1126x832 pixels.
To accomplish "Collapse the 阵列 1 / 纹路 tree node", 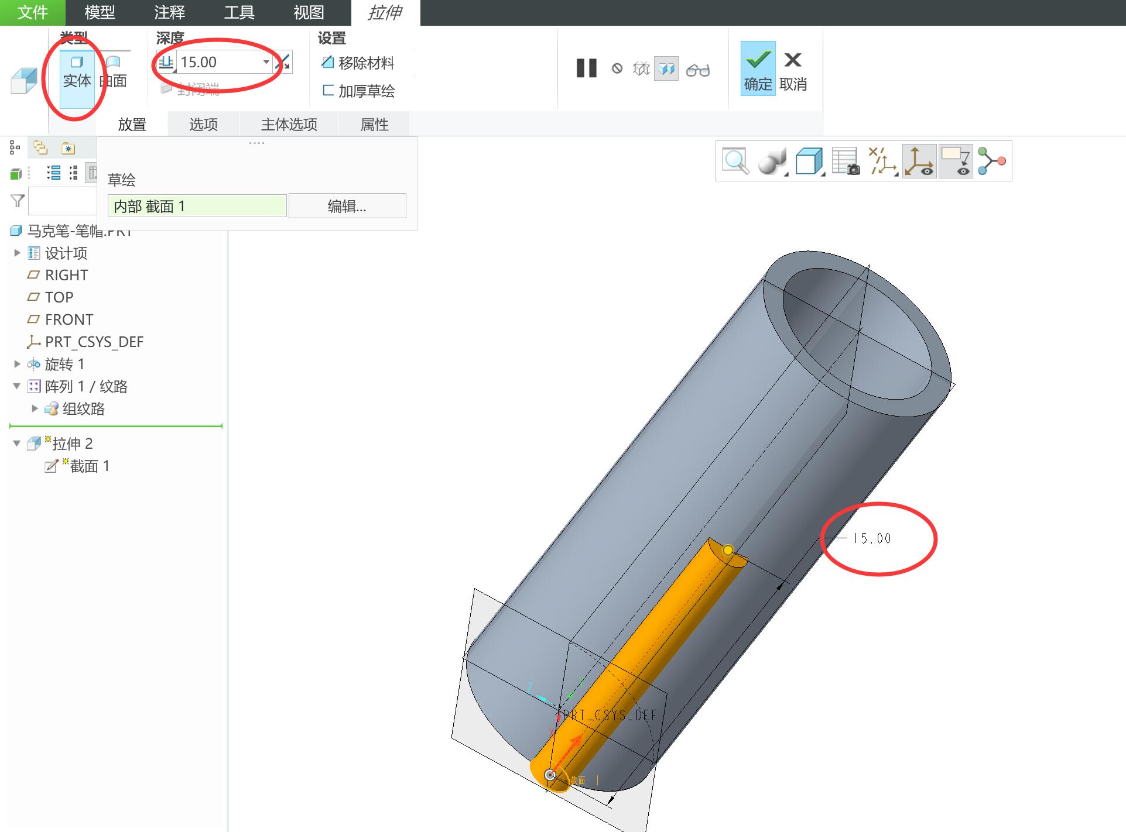I will [17, 386].
